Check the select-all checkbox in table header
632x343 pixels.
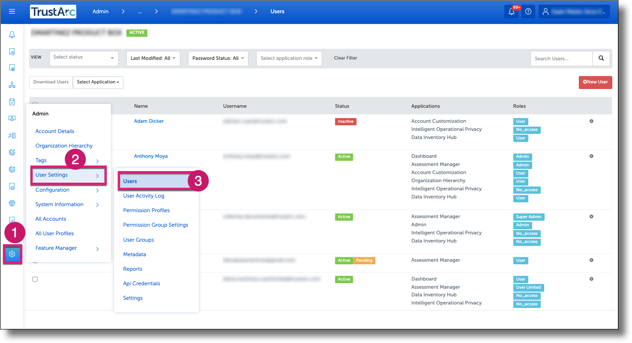click(35, 104)
